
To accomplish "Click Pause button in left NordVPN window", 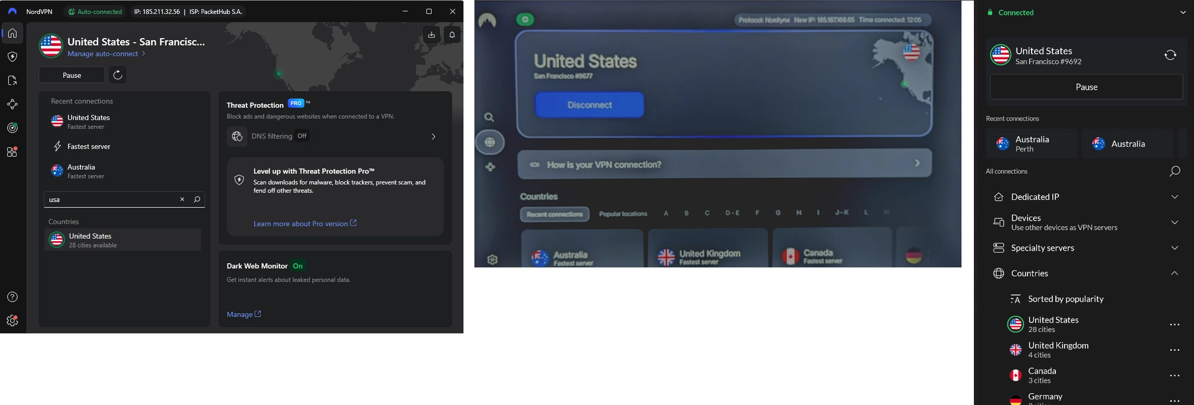I will pyautogui.click(x=72, y=75).
